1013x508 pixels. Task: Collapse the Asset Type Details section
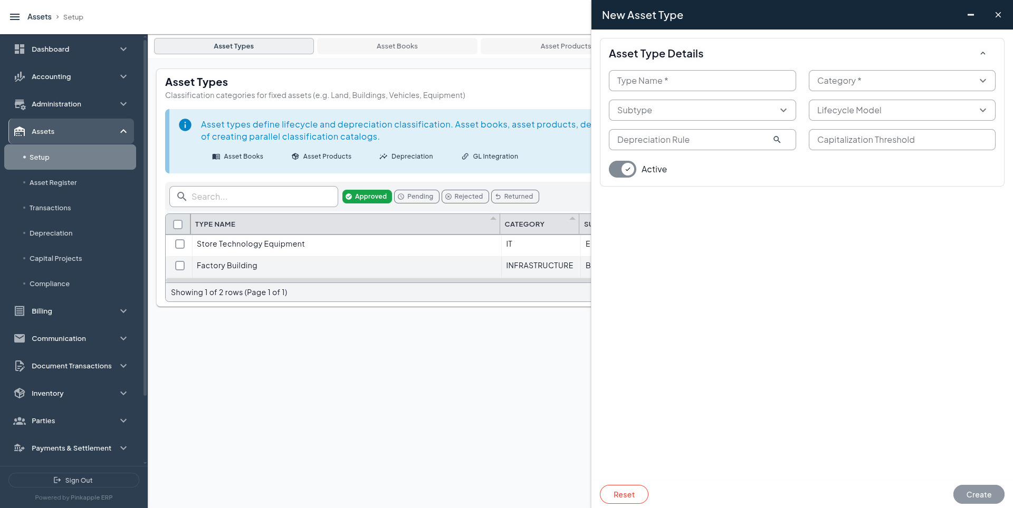point(982,53)
